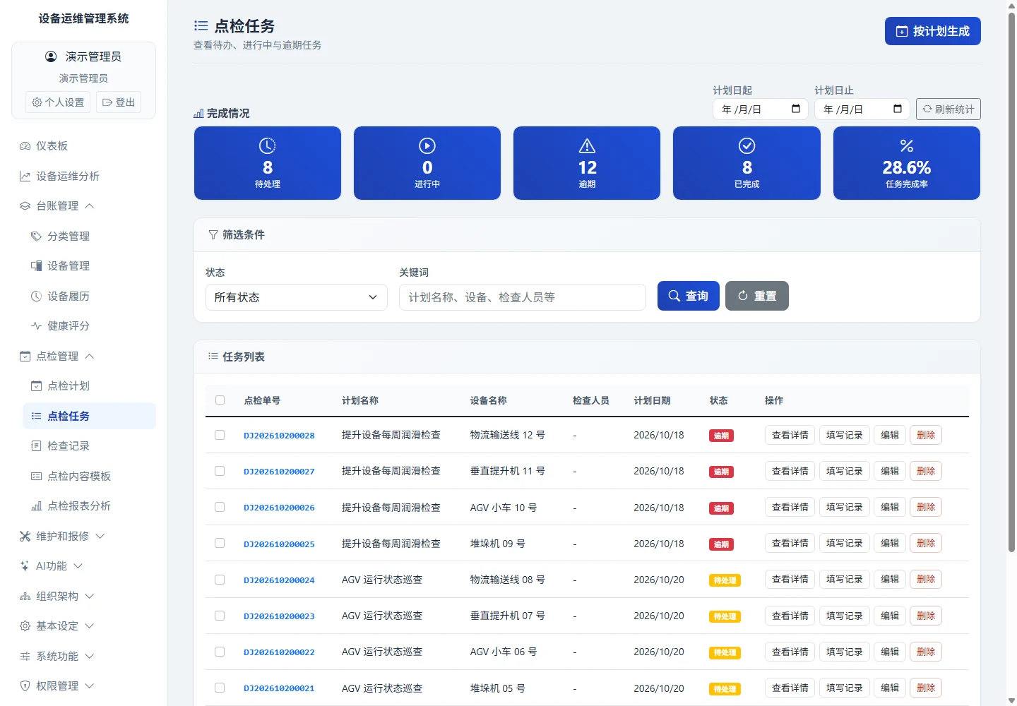Click the pending tasks clock icon
Viewport: 1017px width, 706px height.
pos(267,145)
